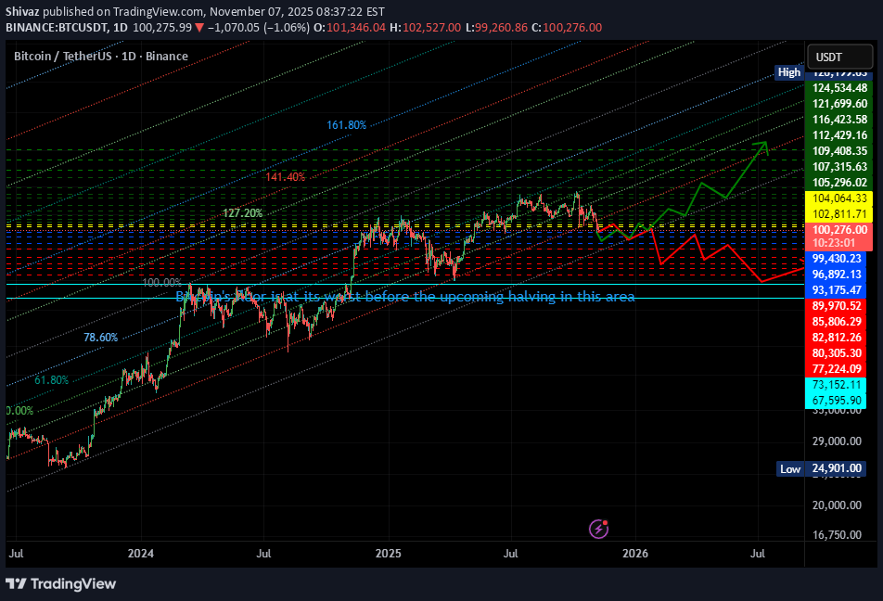Click the open price value O:101,346.04
This screenshot has width=883, height=601.
[350, 28]
